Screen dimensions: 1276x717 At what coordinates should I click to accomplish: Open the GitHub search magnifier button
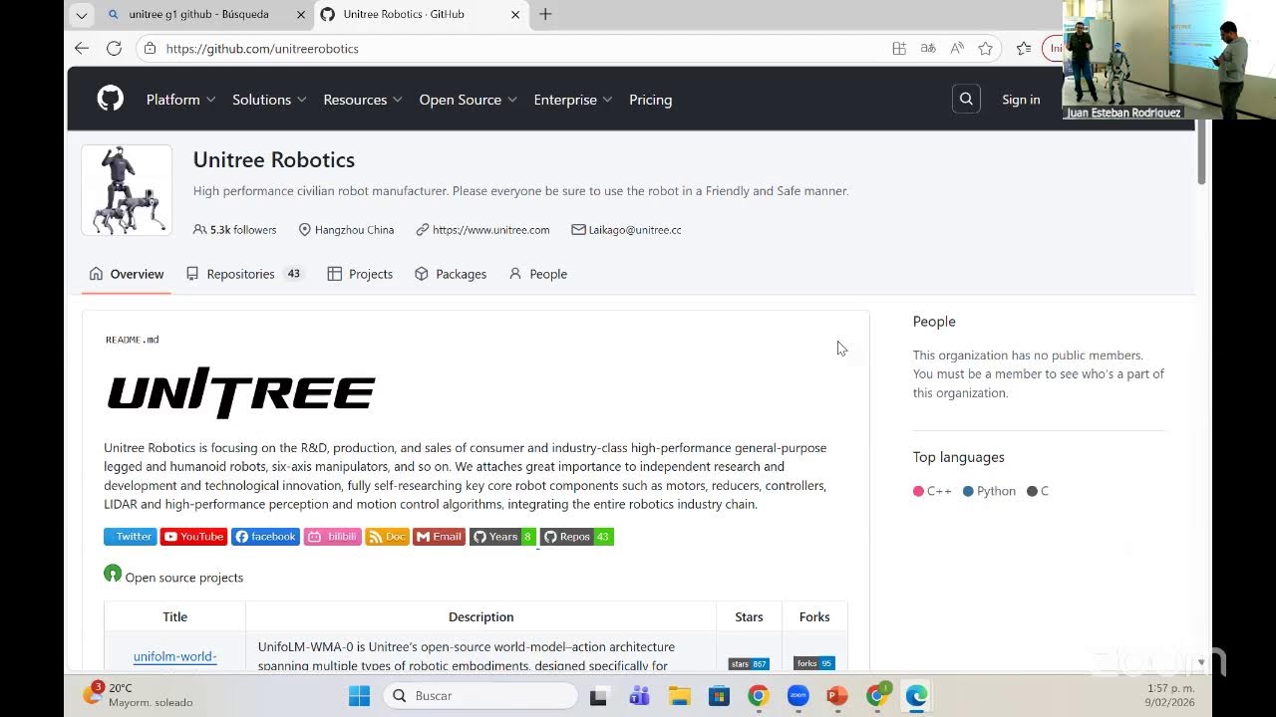[x=966, y=99]
